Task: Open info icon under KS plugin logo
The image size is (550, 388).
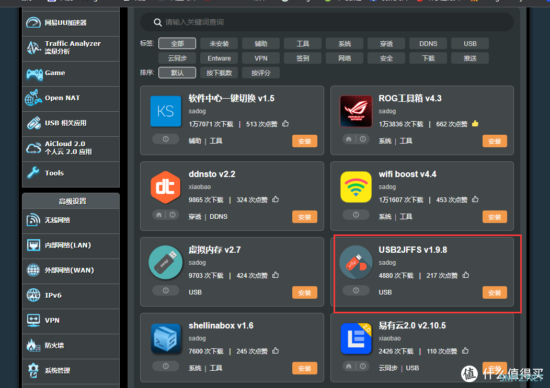Action: click(166, 139)
